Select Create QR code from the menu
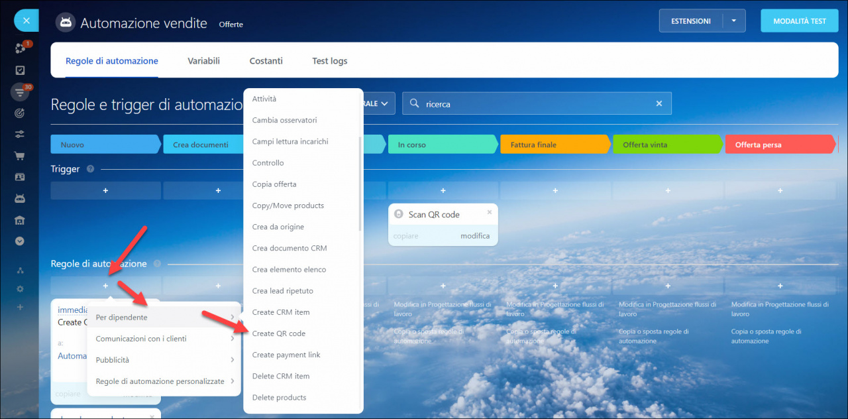The height and width of the screenshot is (419, 848). [279, 333]
